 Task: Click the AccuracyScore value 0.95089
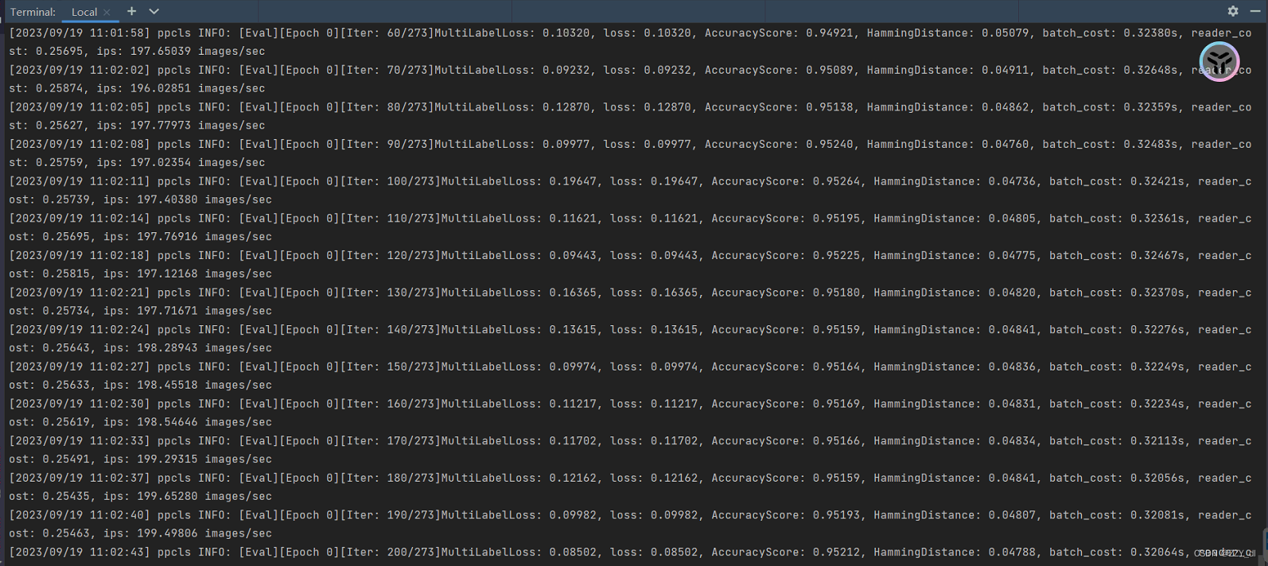(x=830, y=70)
